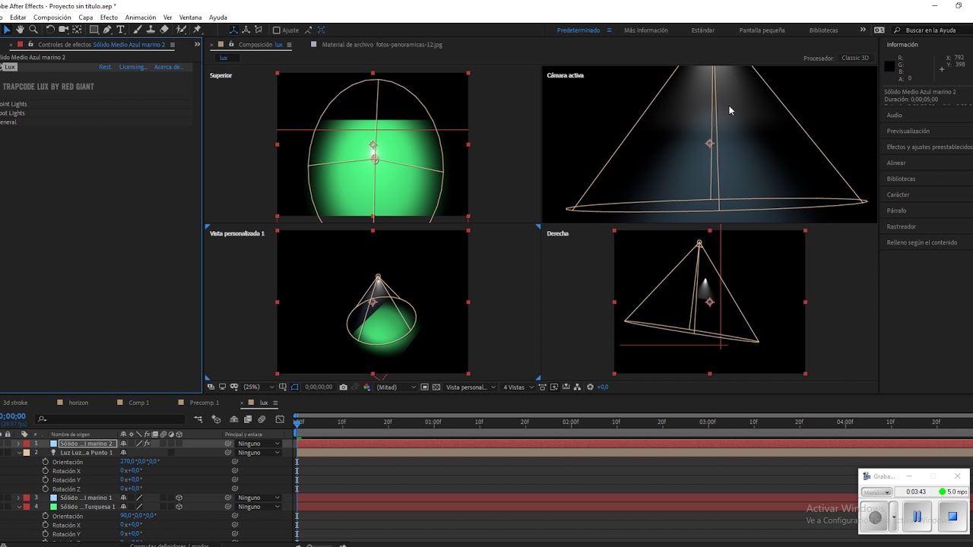973x547 pixels.
Task: Select the Hand tool
Action: tap(20, 30)
